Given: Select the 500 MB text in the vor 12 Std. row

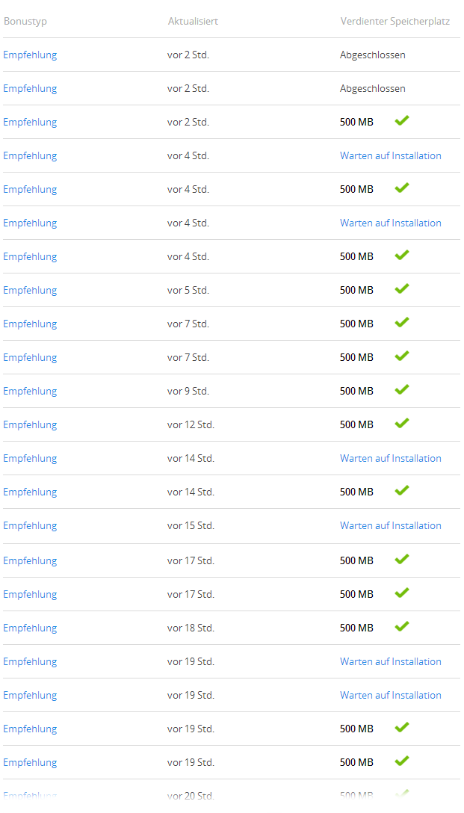Looking at the screenshot, I should pos(356,424).
